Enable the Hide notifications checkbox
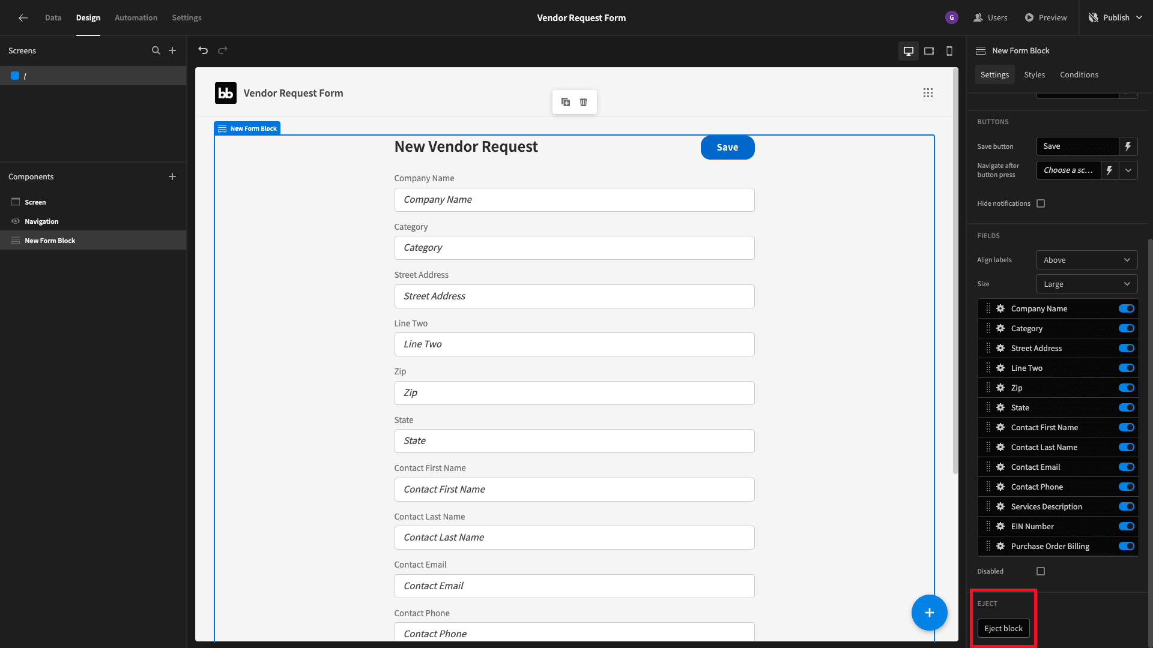Screen dimensions: 1153x648 (x=1041, y=204)
